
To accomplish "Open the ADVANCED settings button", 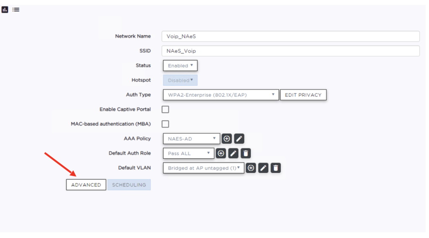I will pos(86,185).
